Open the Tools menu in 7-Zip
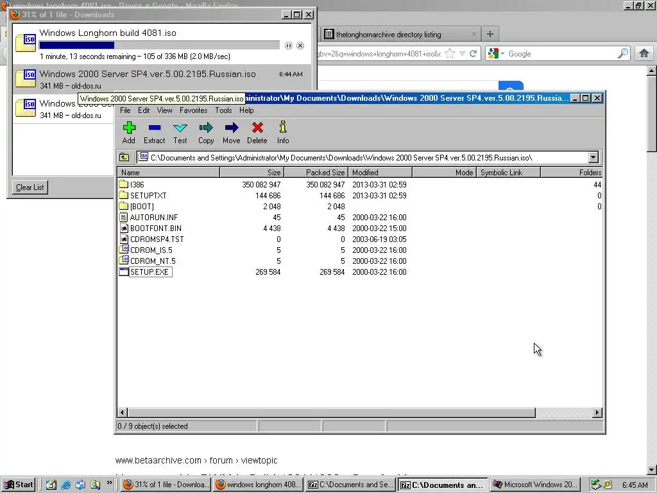Viewport: 657px width, 493px height. 223,110
